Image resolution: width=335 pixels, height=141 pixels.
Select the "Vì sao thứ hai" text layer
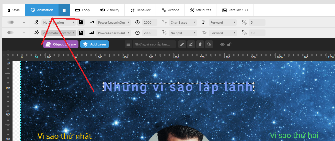tap(294, 135)
